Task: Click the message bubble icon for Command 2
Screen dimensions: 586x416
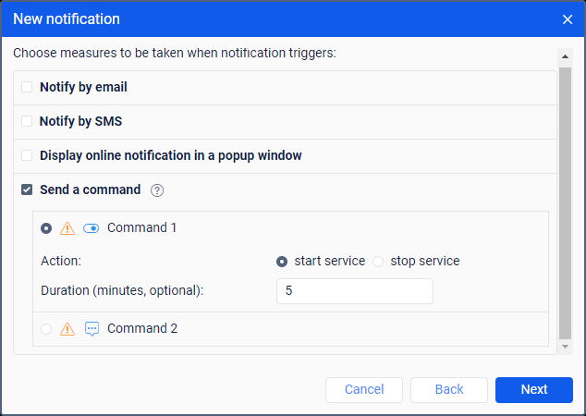Action: (92, 328)
